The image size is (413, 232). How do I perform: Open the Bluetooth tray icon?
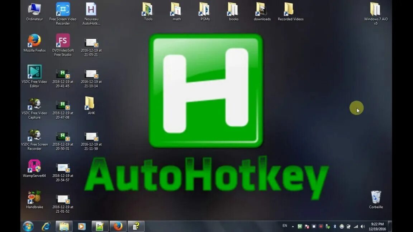pos(335,227)
